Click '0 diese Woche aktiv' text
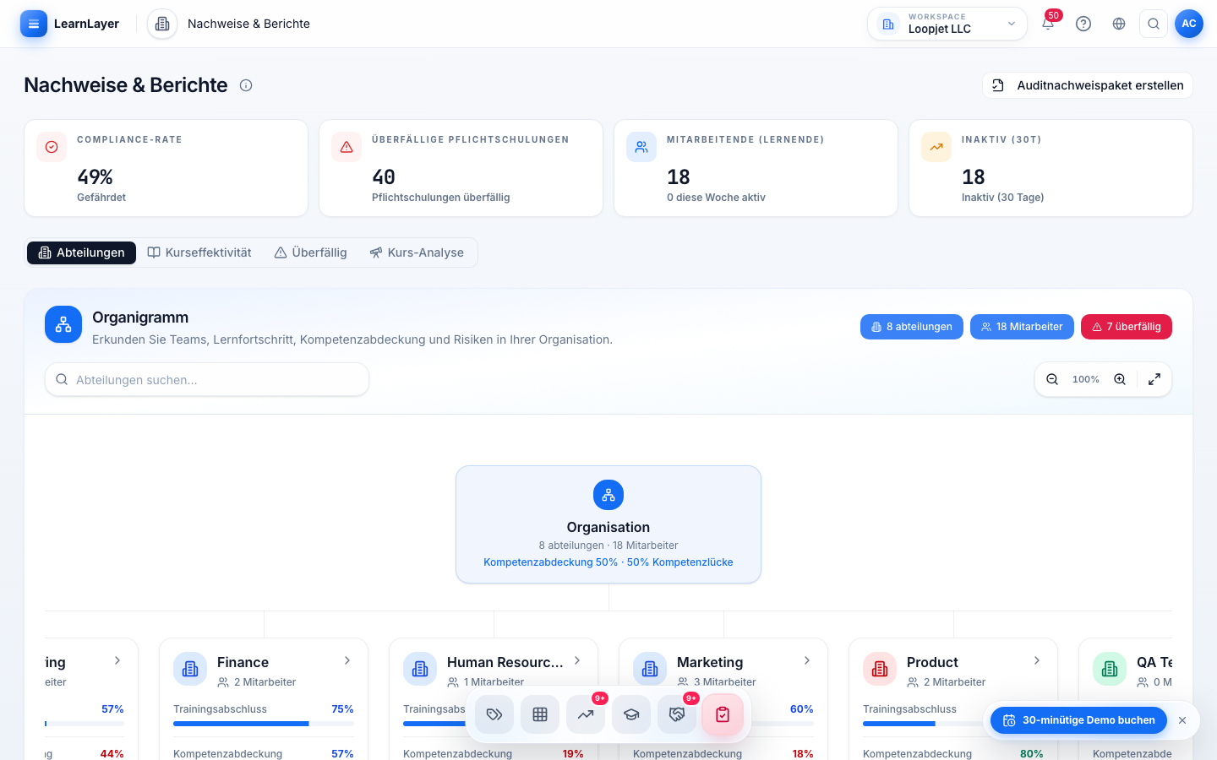Viewport: 1217px width, 760px height. pos(716,198)
